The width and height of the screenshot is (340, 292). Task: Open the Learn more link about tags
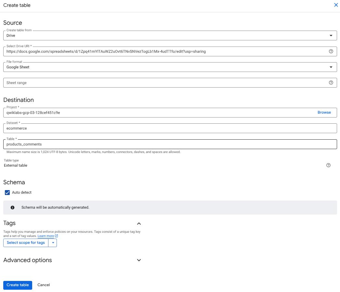pyautogui.click(x=46, y=236)
